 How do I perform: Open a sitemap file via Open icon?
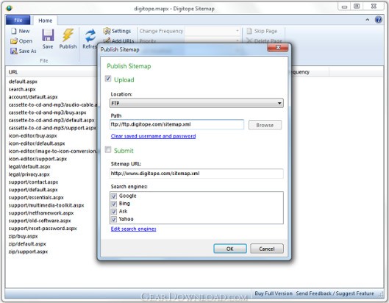14,41
